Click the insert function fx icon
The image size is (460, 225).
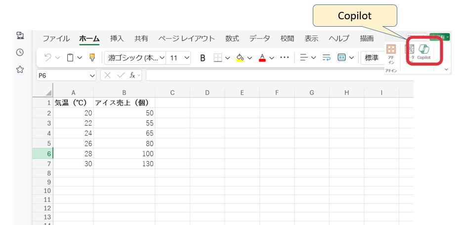coord(132,76)
